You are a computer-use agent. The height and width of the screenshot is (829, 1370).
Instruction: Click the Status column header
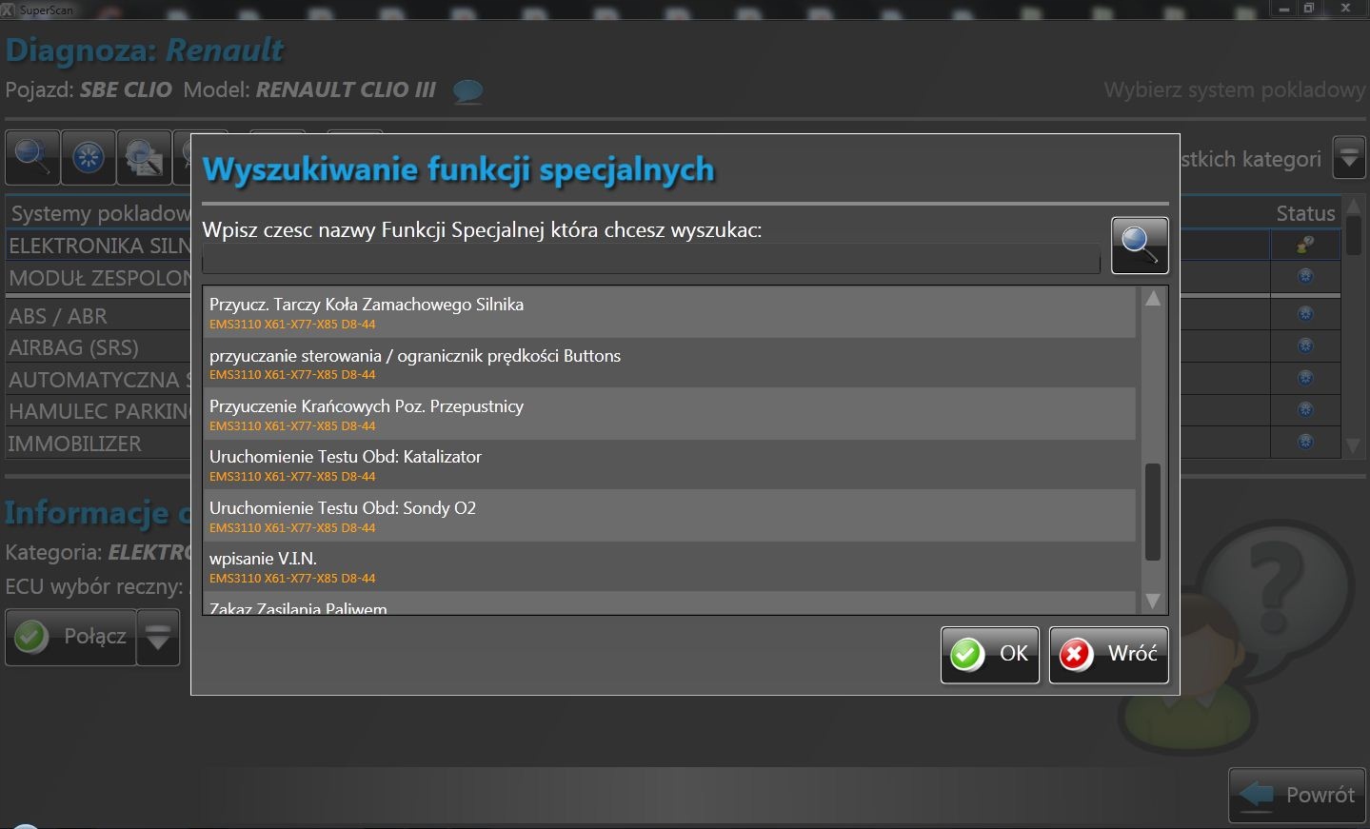[x=1305, y=213]
